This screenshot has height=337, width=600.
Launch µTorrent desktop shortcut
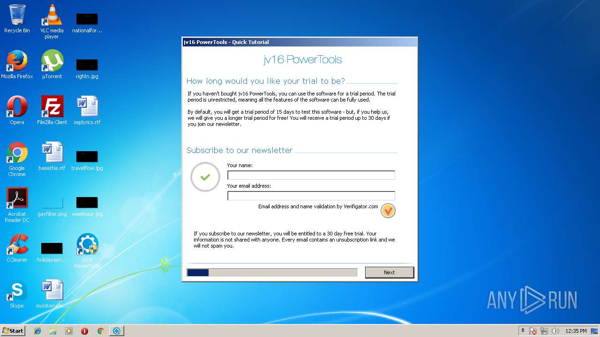pos(52,65)
